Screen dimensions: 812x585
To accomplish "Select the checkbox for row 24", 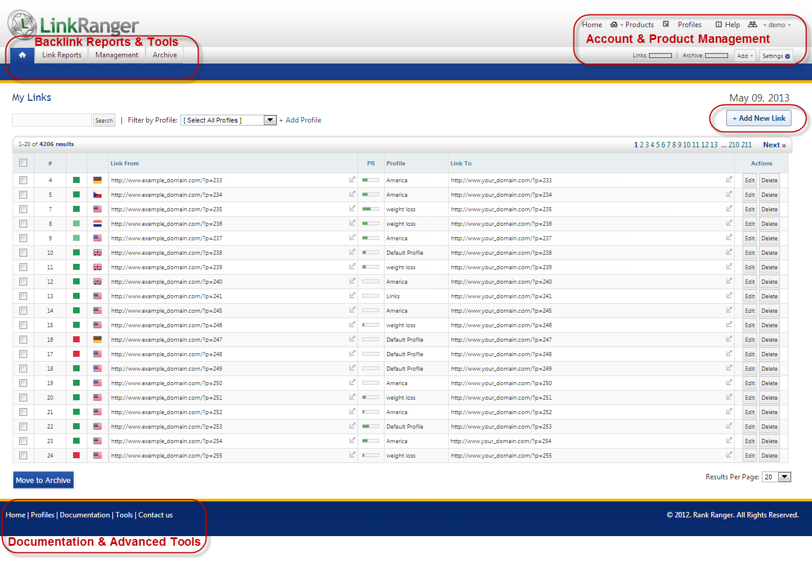I will tap(23, 456).
